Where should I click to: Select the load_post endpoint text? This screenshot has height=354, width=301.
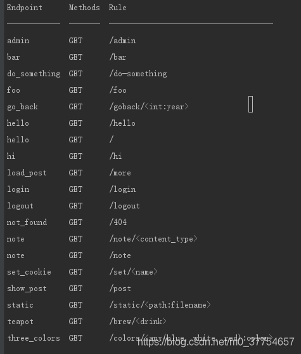pos(27,173)
